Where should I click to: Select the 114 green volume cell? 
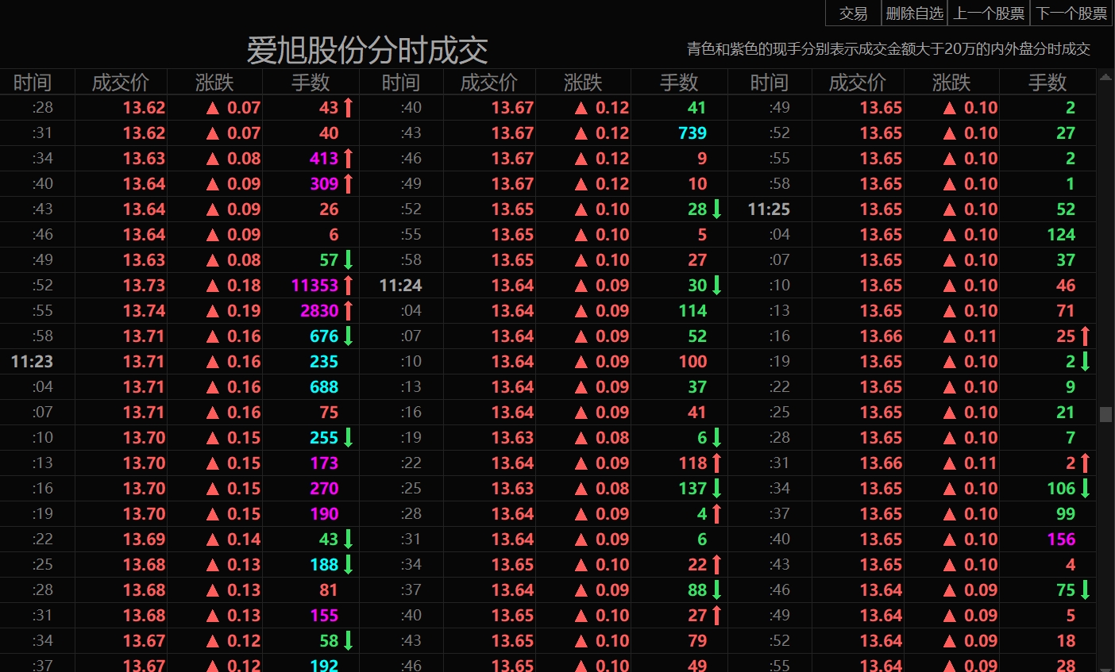[693, 311]
